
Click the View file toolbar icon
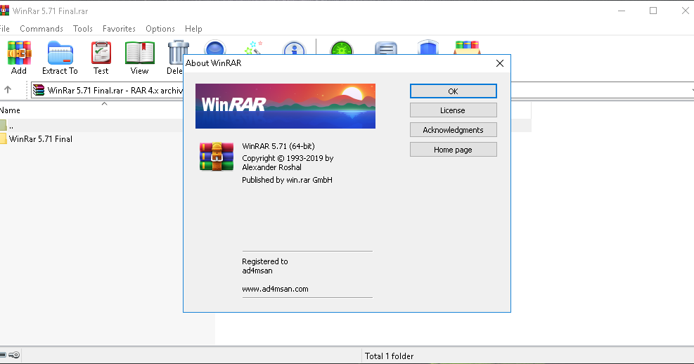(x=139, y=53)
